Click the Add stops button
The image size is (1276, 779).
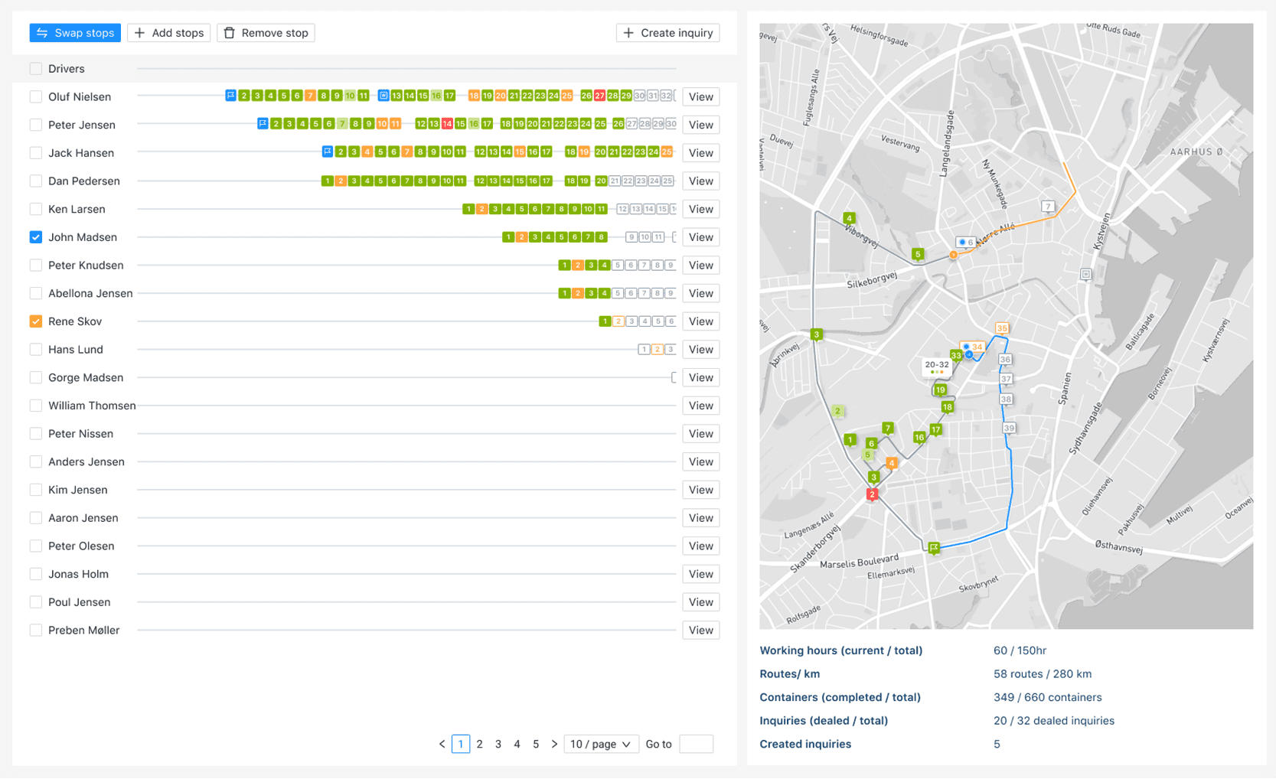point(169,33)
